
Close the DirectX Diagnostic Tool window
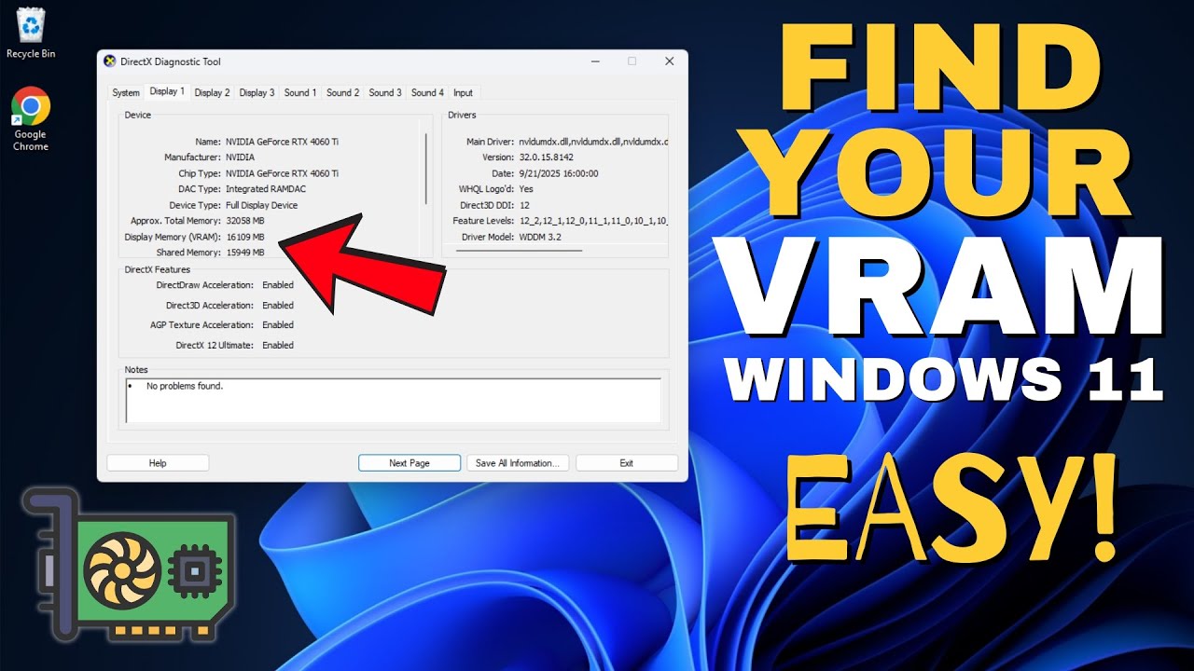(669, 62)
